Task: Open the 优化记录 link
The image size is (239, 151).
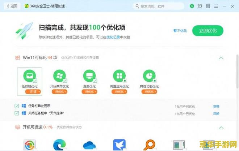Action: tap(113, 37)
